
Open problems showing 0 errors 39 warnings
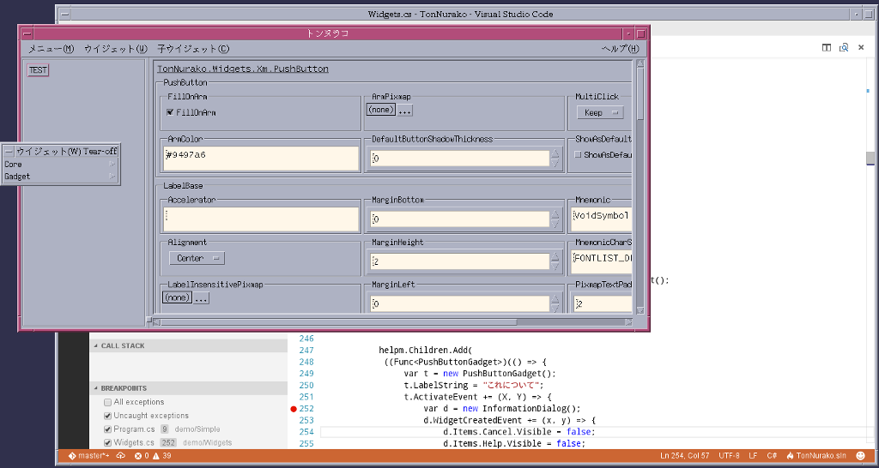click(155, 456)
